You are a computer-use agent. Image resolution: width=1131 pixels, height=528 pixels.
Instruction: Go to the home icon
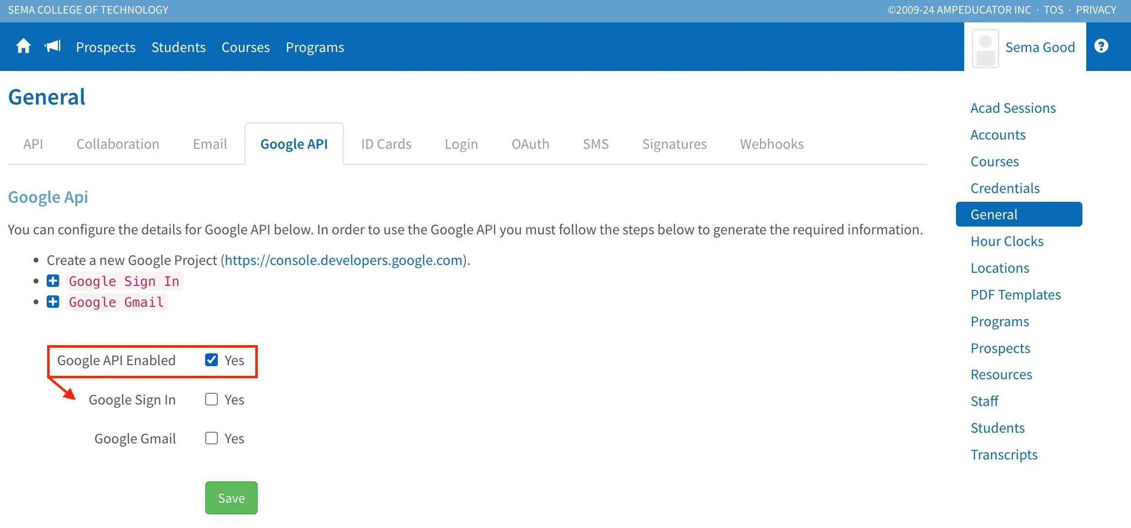23,47
